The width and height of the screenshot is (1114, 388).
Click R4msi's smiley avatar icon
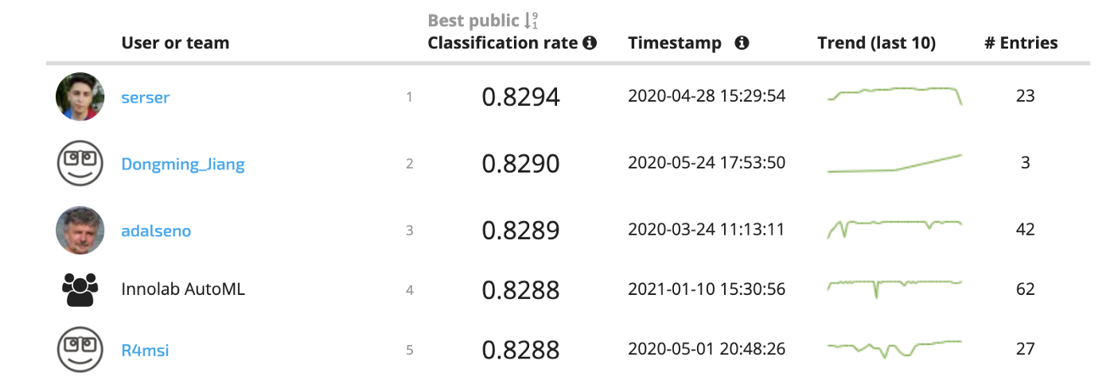tap(80, 349)
